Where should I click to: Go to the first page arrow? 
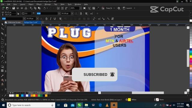[10, 93]
